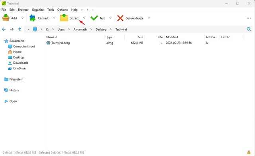
Task: Select the Techviral.dmg file name
Action: click(61, 43)
